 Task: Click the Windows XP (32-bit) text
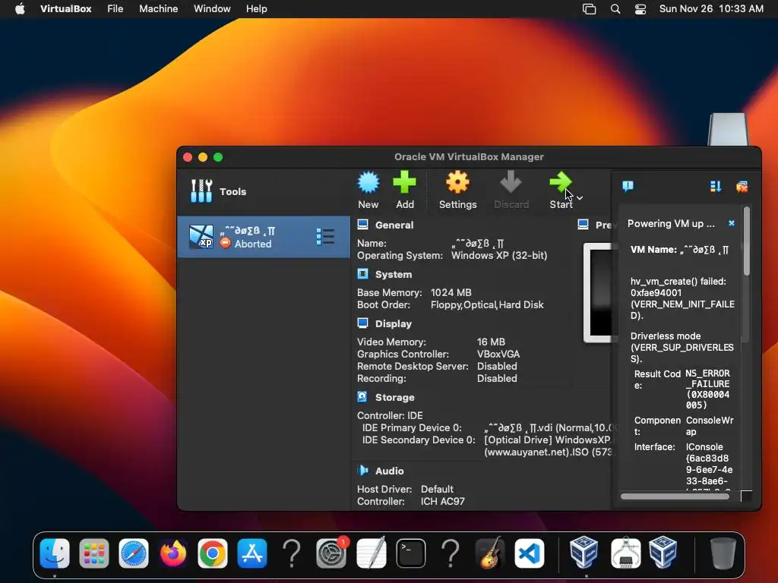499,255
